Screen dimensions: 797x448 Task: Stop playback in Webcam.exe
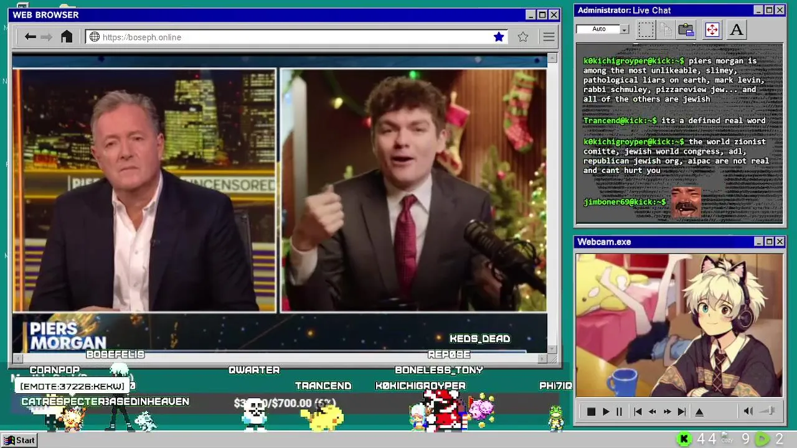(592, 411)
